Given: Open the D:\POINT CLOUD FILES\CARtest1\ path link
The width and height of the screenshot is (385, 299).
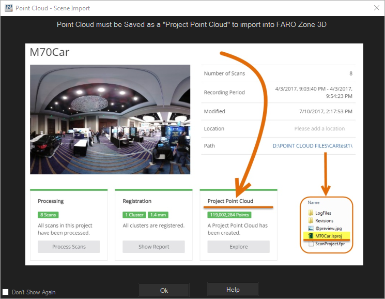Looking at the screenshot, I should [312, 146].
